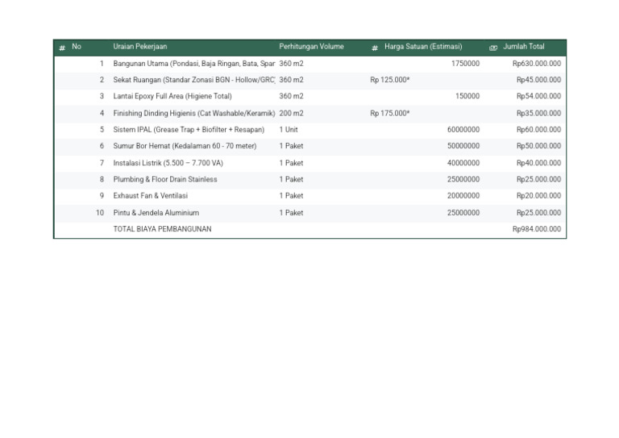Click the Rp45.000.000 total cell
This screenshot has width=619, height=438.
coord(538,80)
